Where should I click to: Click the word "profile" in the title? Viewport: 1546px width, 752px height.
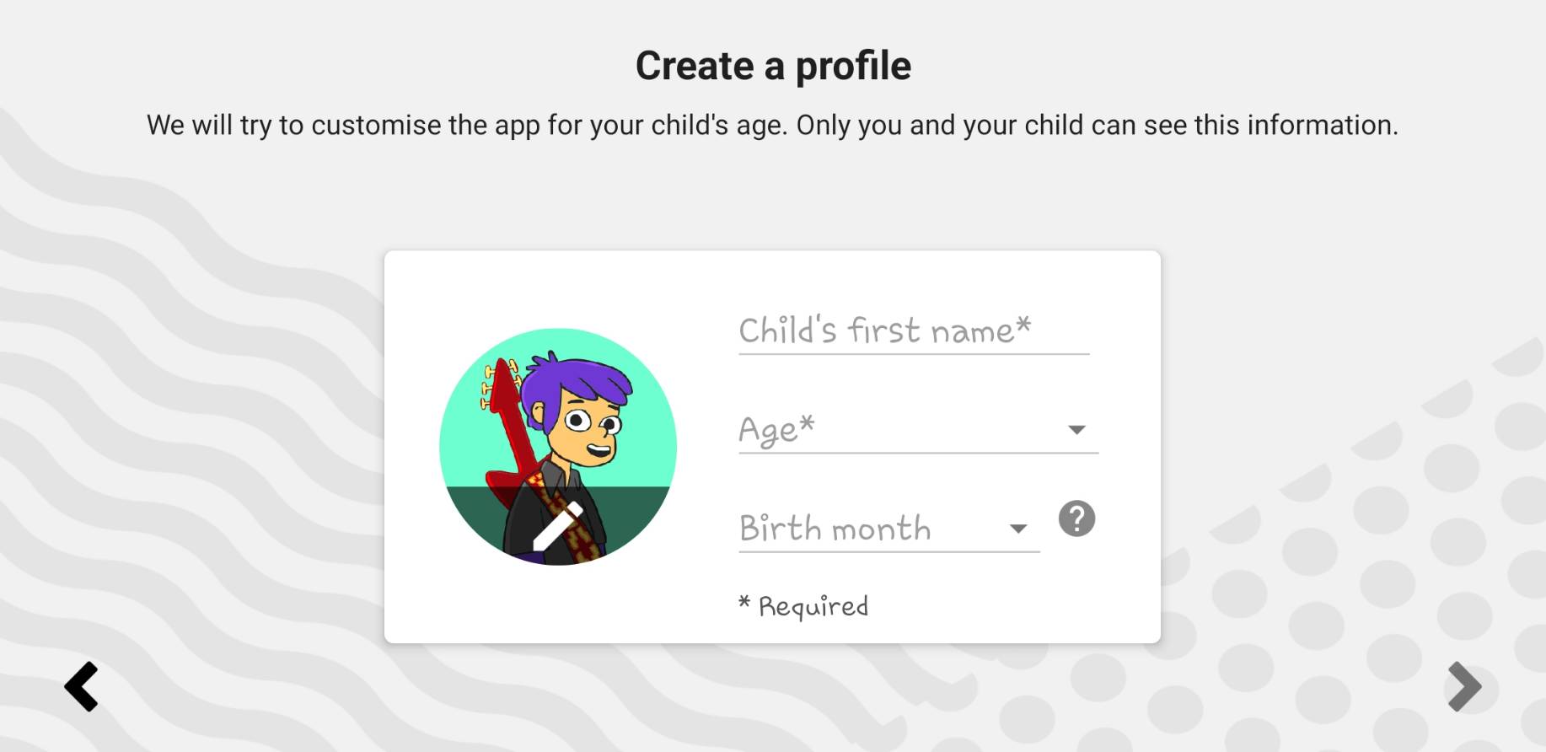(852, 66)
